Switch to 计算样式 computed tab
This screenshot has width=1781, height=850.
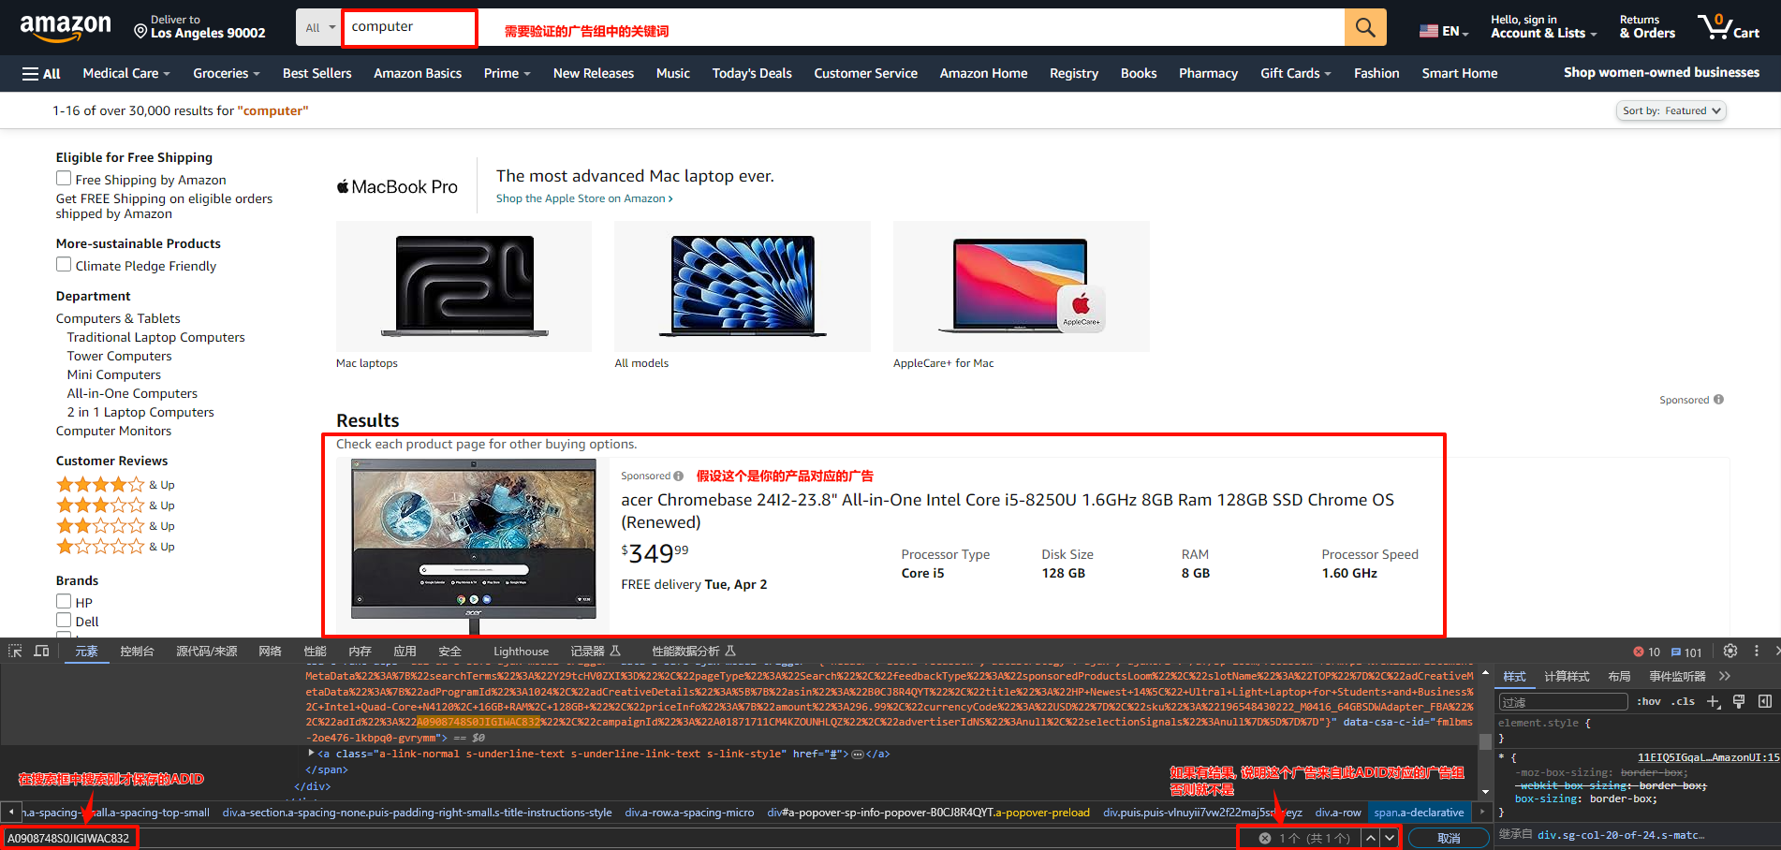click(x=1567, y=676)
